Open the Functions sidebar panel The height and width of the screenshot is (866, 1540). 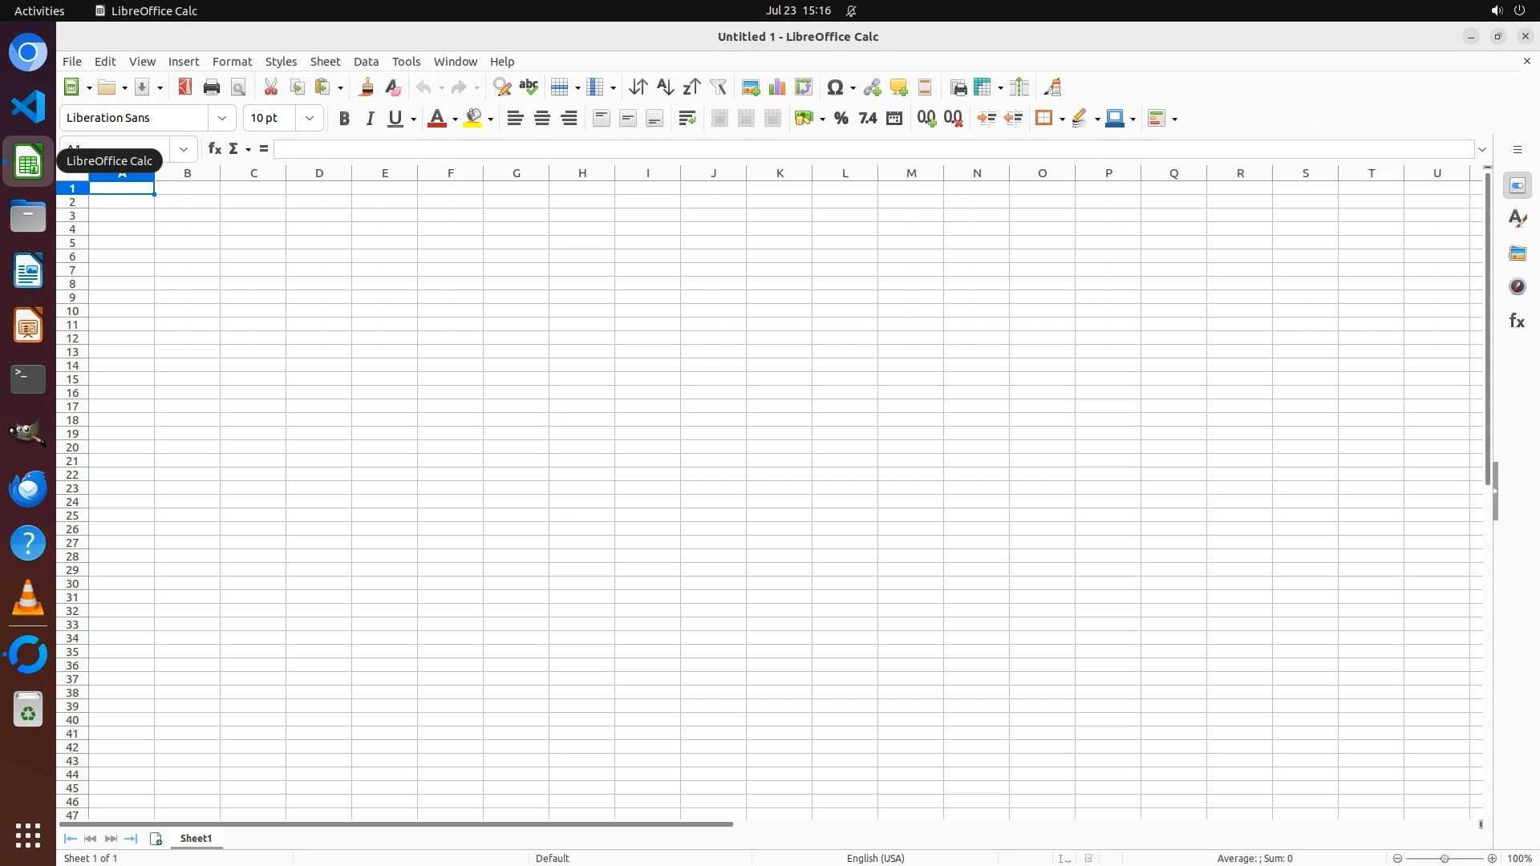tap(1517, 321)
